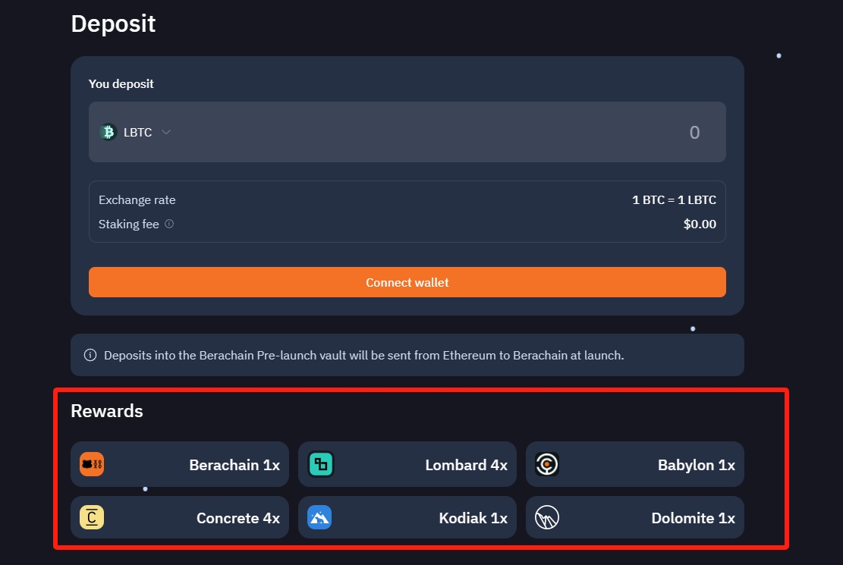Click the Berachain Pre-launch vault notice text
The height and width of the screenshot is (565, 843).
(364, 356)
